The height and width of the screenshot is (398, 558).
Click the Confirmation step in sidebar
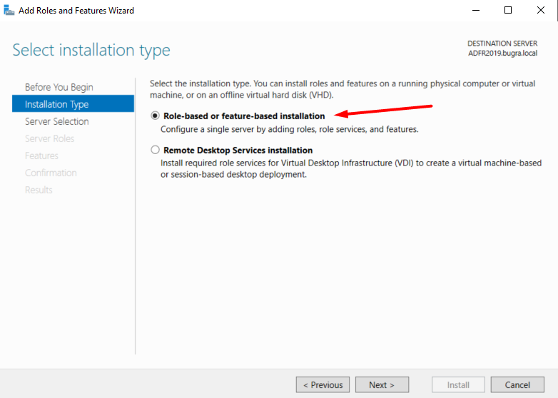click(51, 173)
